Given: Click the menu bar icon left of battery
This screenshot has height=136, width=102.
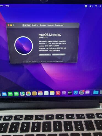Looking at the screenshot, I should click(x=86, y=6).
